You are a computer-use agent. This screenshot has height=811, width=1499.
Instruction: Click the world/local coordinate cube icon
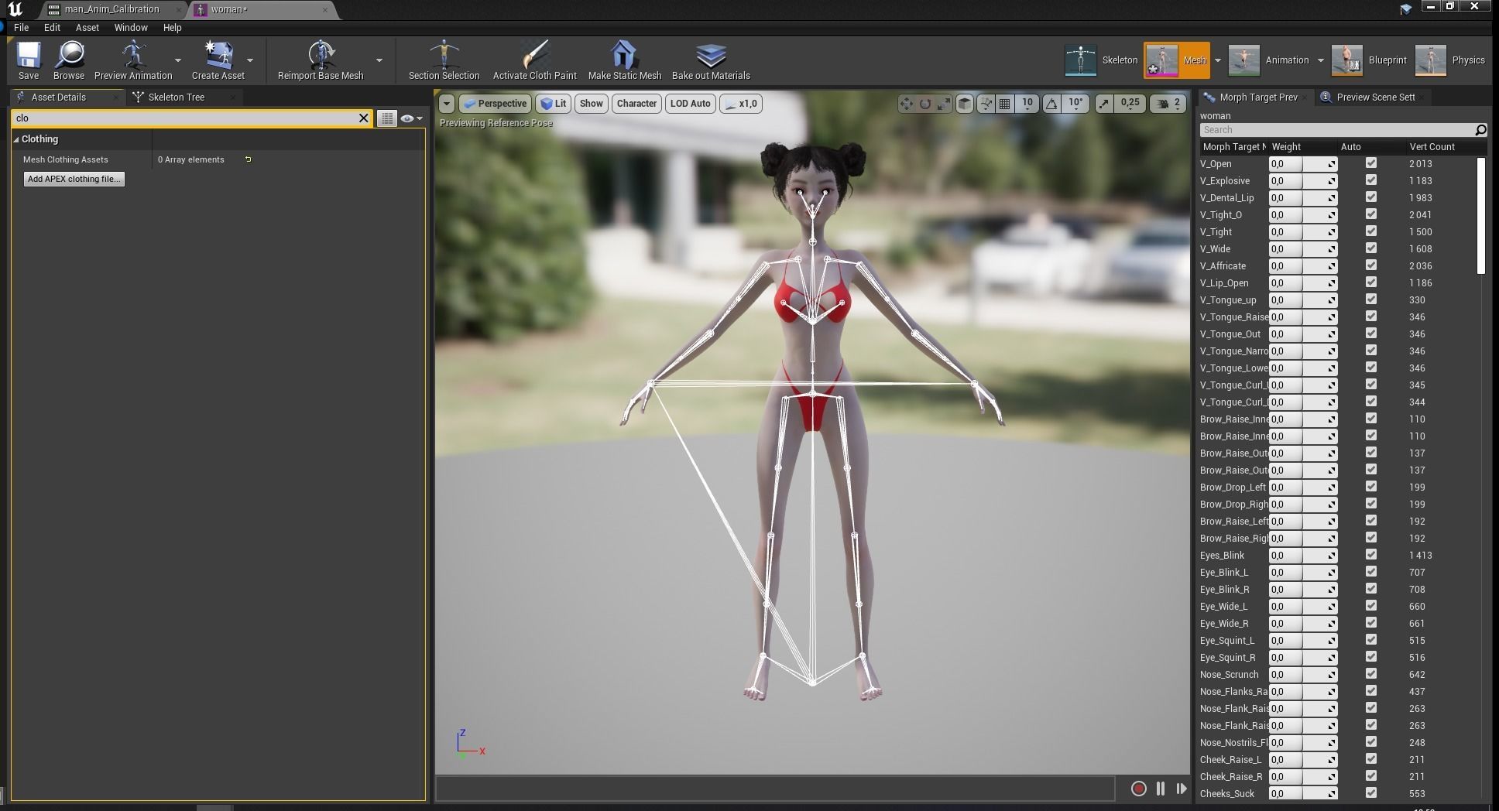coord(965,104)
